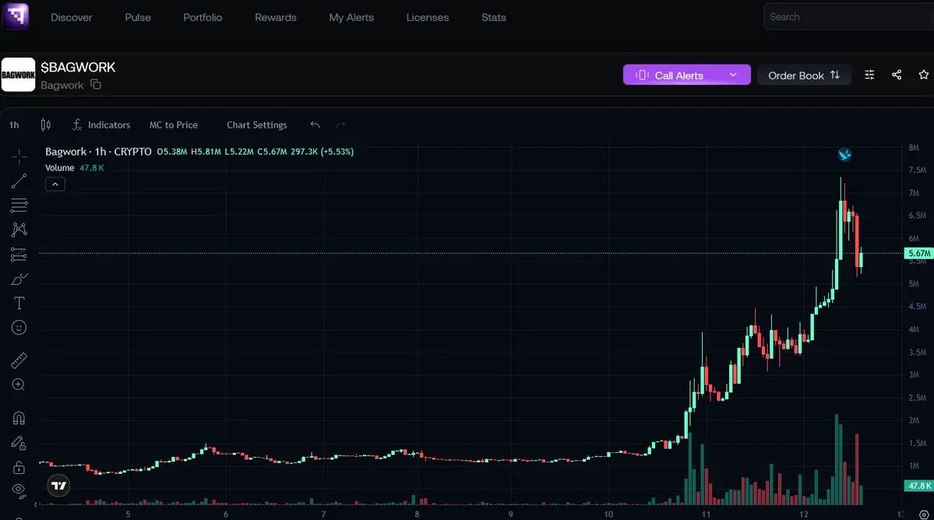Toggle MC to Price display

pos(174,125)
